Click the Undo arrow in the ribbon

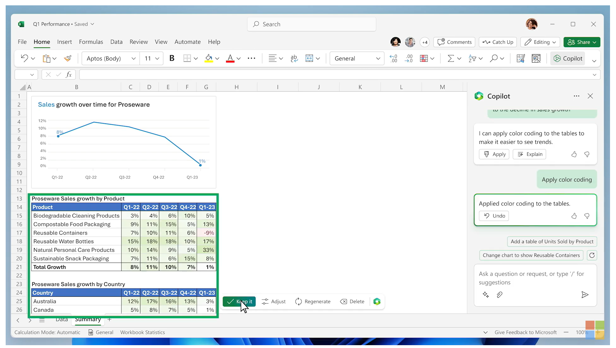click(24, 58)
